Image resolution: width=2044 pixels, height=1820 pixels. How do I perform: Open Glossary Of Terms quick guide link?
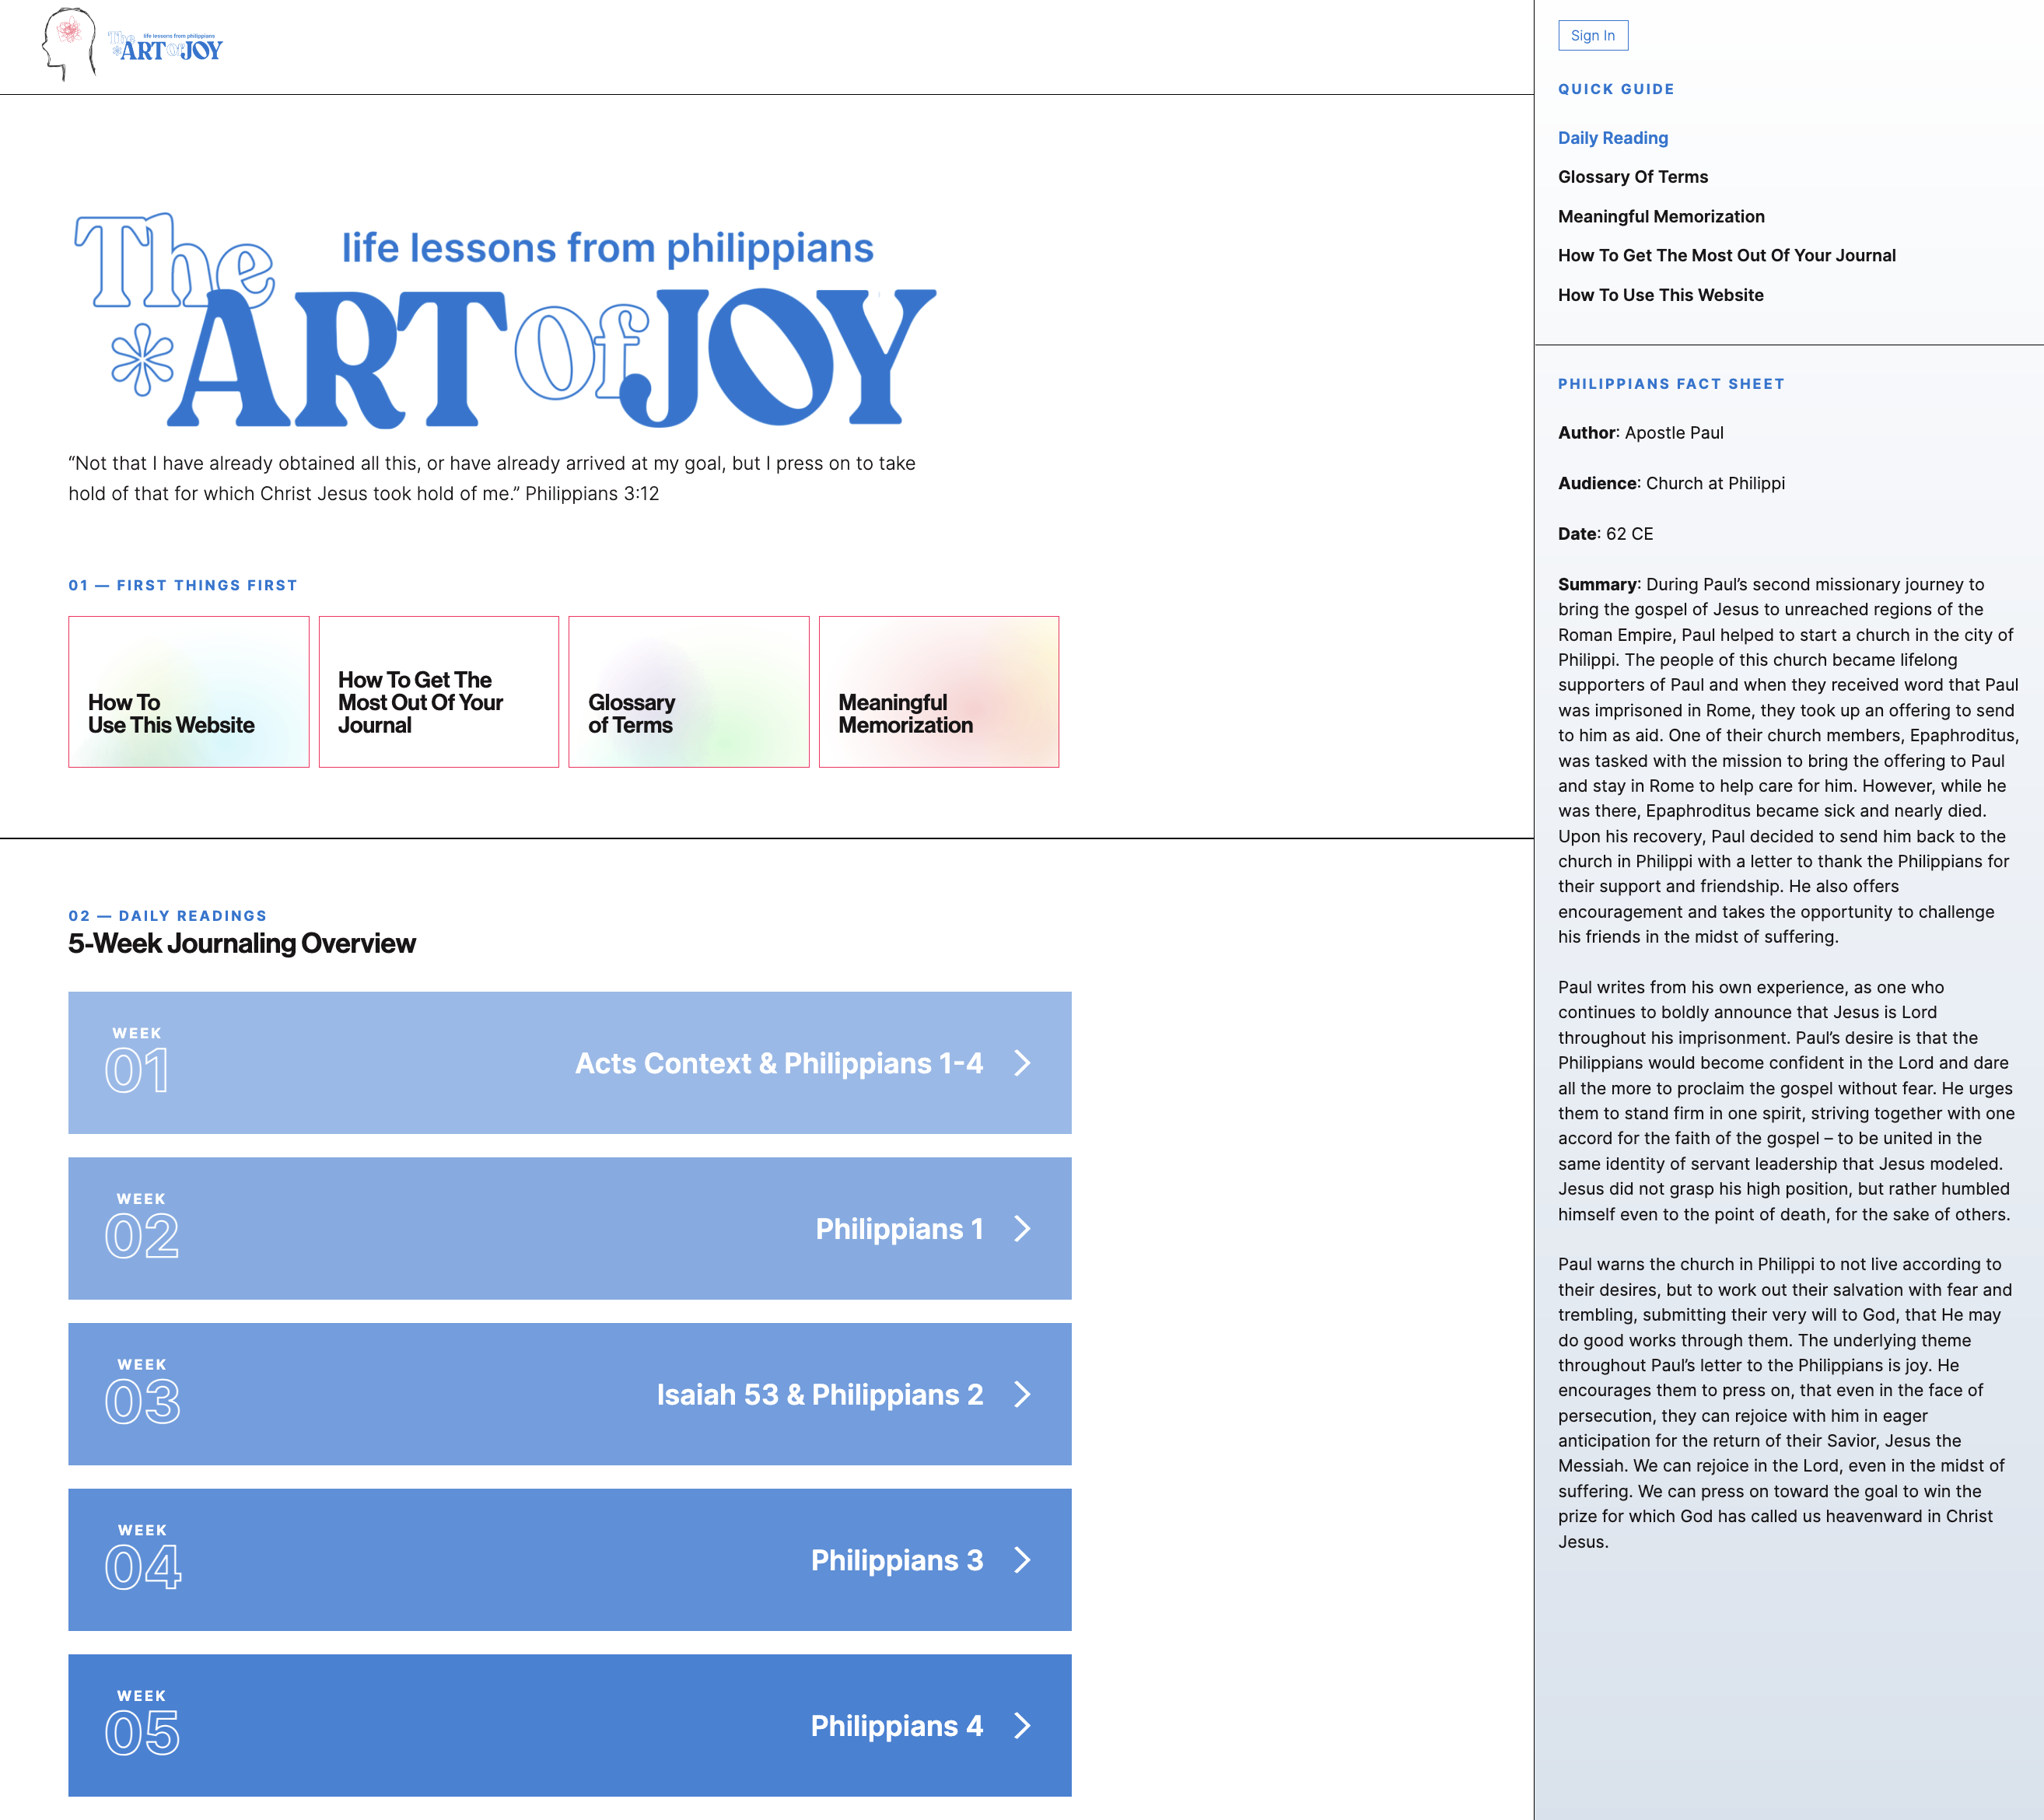1632,177
